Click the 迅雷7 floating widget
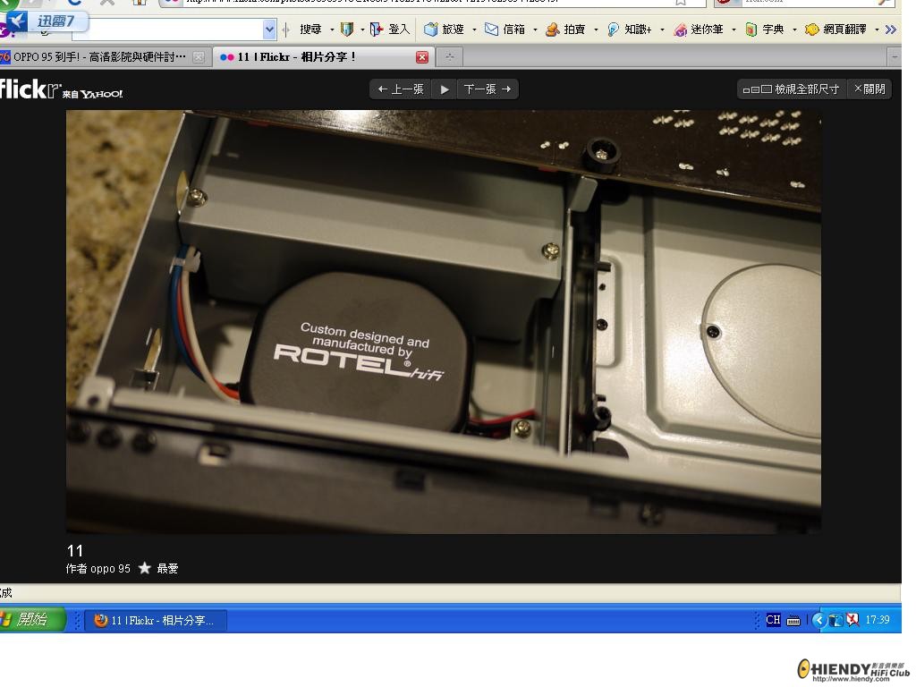The image size is (916, 687). (x=47, y=21)
